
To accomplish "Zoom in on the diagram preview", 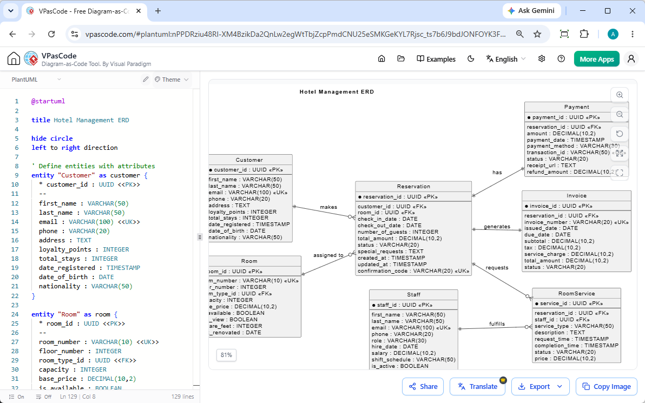I will 620,95.
